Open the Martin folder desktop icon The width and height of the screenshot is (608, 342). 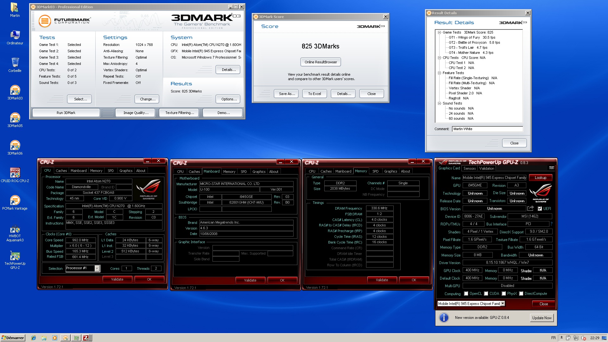15,9
